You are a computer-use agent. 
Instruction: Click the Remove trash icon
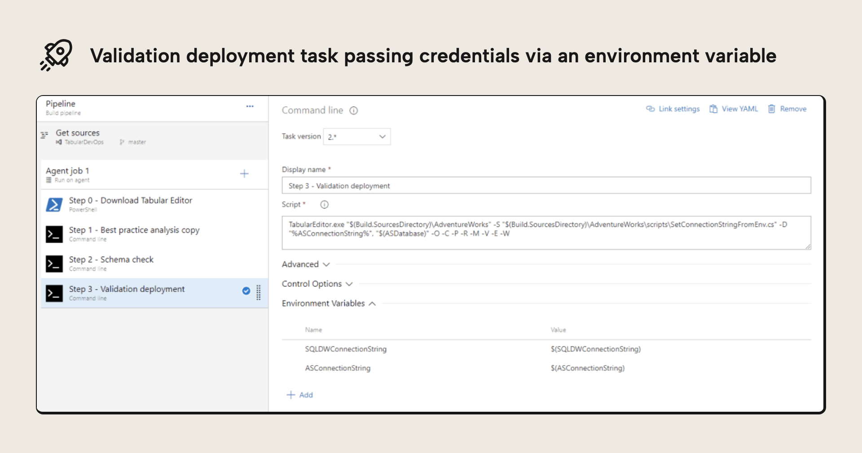click(x=771, y=109)
